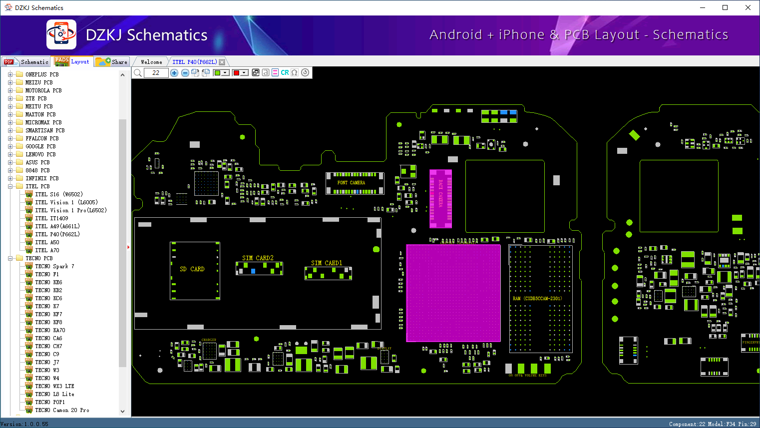Screen dimensions: 760x428
Task: Zoom out with the blue minus button
Action: pyautogui.click(x=185, y=73)
